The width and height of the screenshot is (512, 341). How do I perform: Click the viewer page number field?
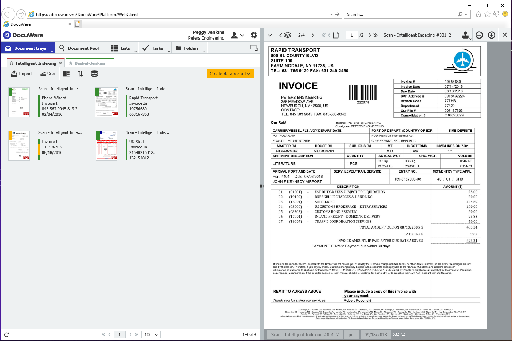pyautogui.click(x=351, y=35)
